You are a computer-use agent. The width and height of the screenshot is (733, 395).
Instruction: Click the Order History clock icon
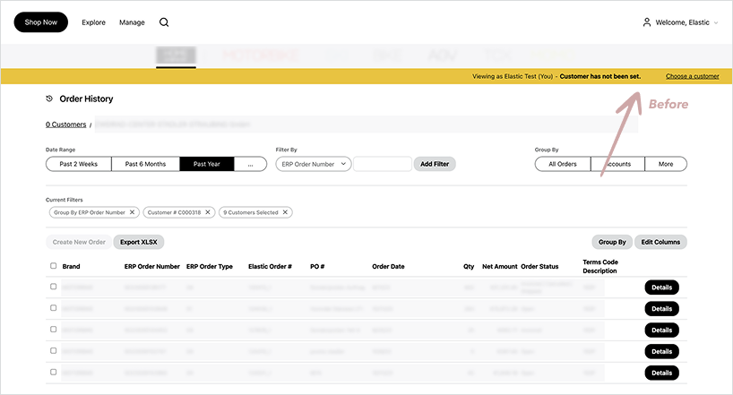(x=49, y=99)
